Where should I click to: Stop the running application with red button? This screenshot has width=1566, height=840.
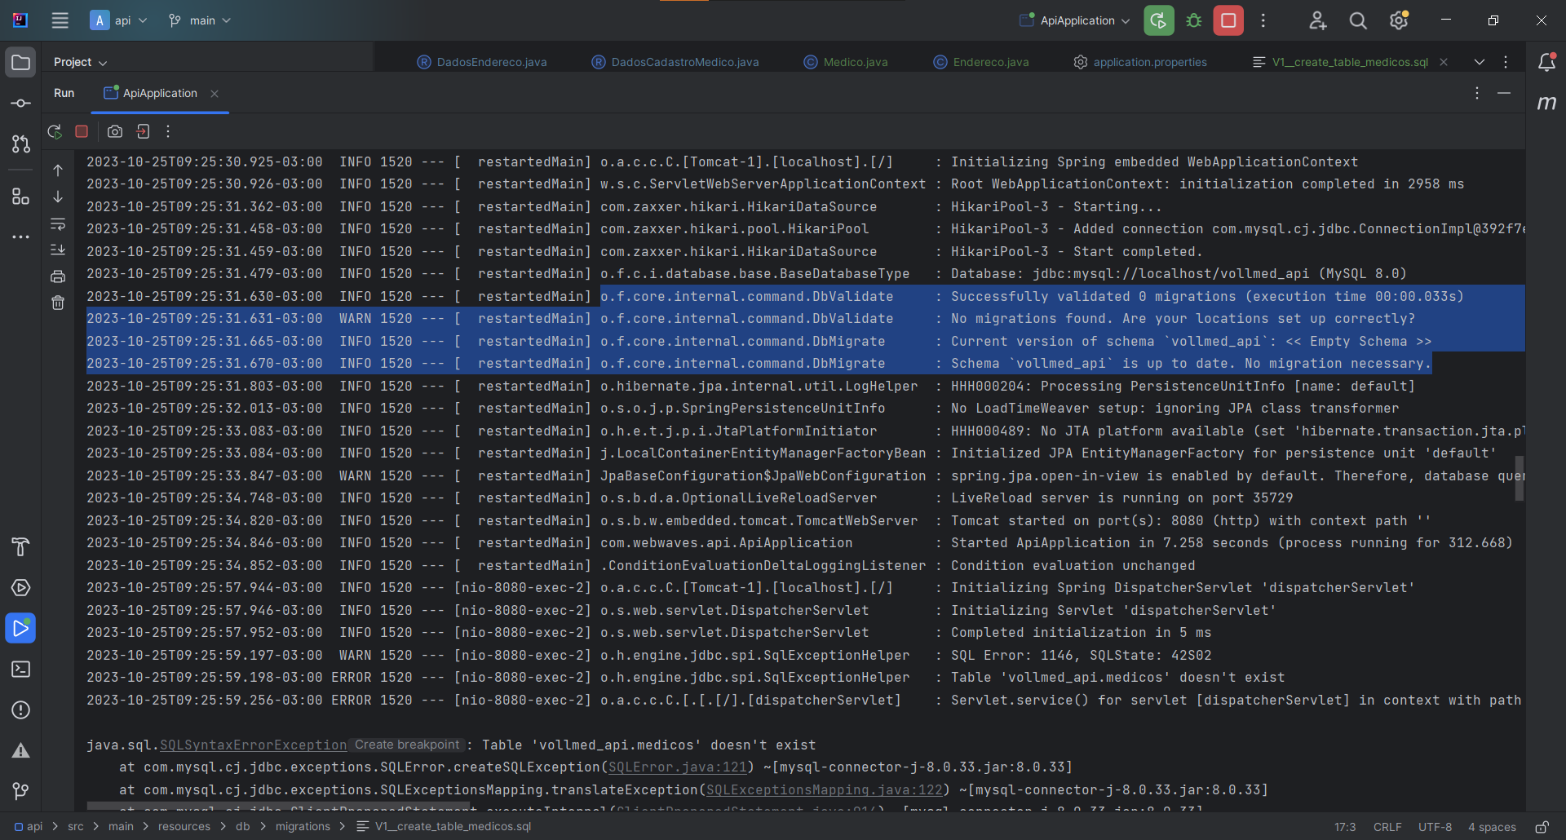(x=1228, y=20)
